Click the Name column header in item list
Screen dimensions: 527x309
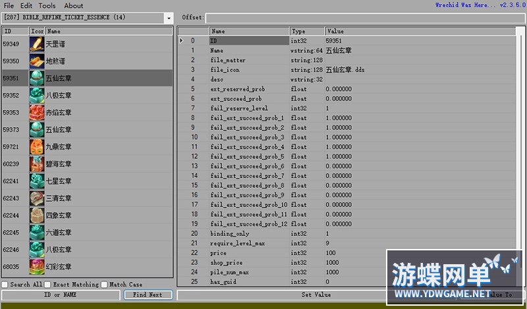coord(109,31)
